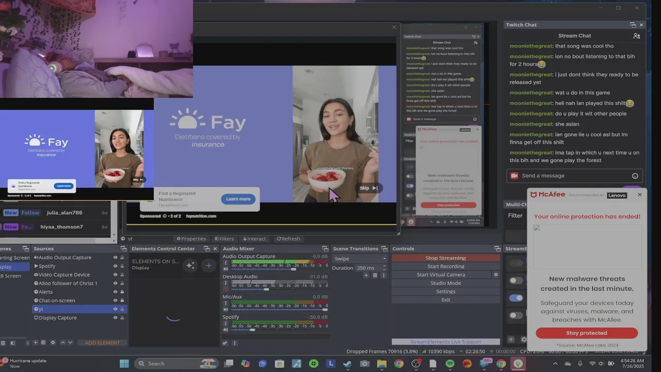Open EA app from the taskbar
661x372 pixels.
click(467, 364)
